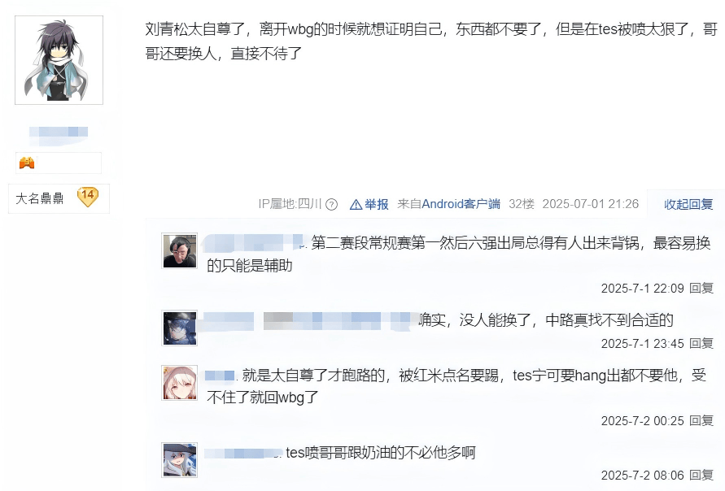Report this post via 举报 link
This screenshot has height=491, width=725.
tap(377, 204)
